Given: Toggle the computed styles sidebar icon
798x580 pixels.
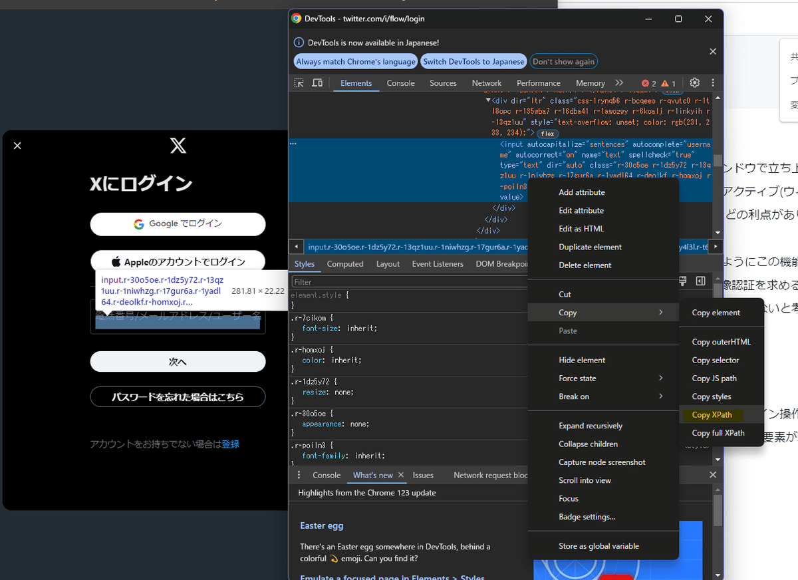Looking at the screenshot, I should point(700,281).
